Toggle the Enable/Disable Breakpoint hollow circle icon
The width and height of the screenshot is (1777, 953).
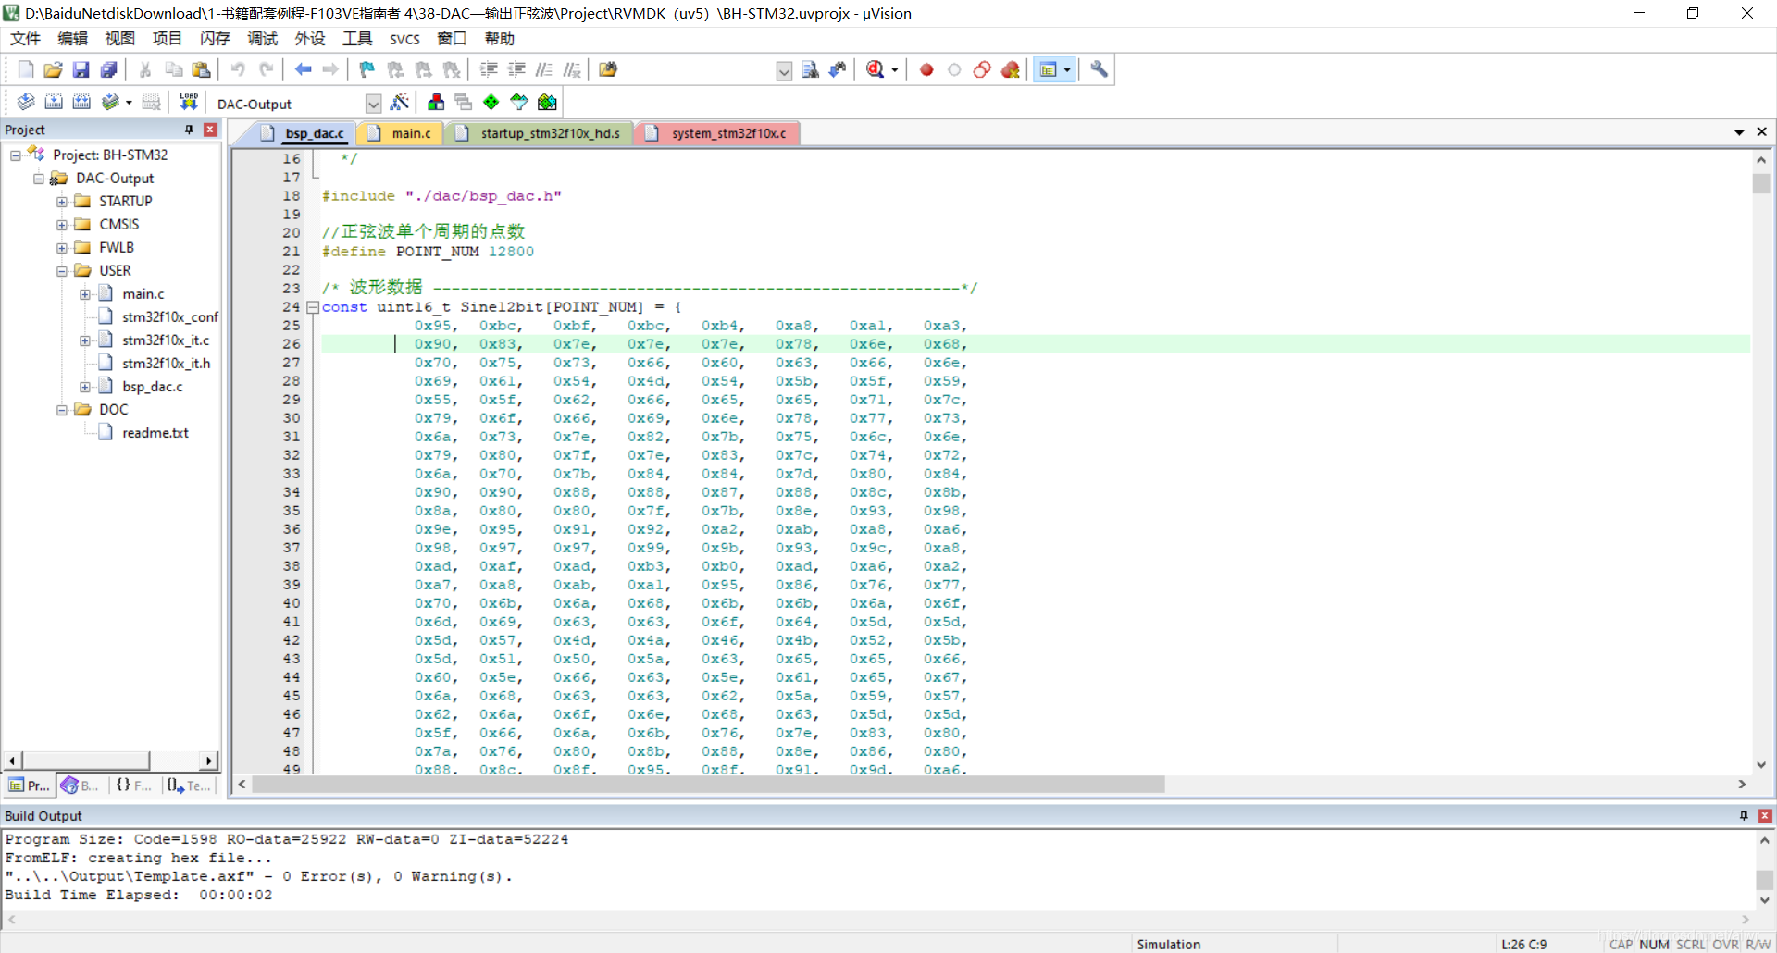tap(954, 69)
